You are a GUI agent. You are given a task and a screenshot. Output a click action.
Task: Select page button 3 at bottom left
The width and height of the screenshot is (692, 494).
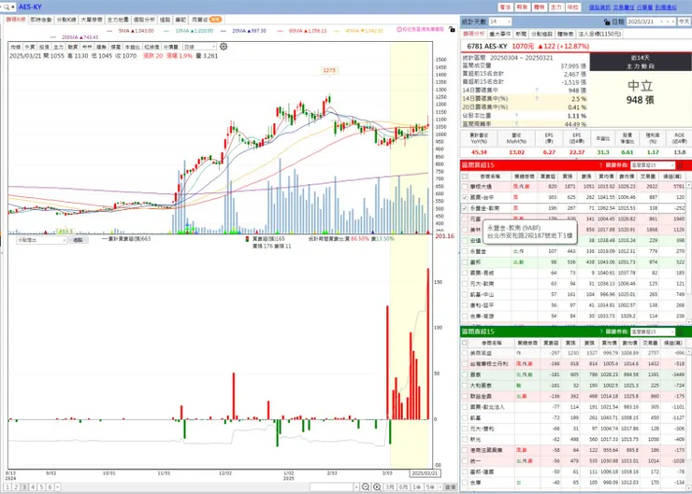click(x=24, y=487)
